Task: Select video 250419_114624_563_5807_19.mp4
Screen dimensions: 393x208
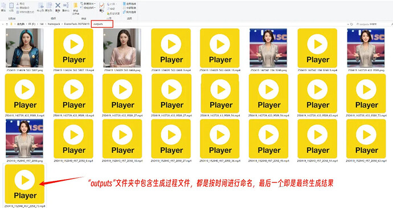Action: [x=73, y=50]
